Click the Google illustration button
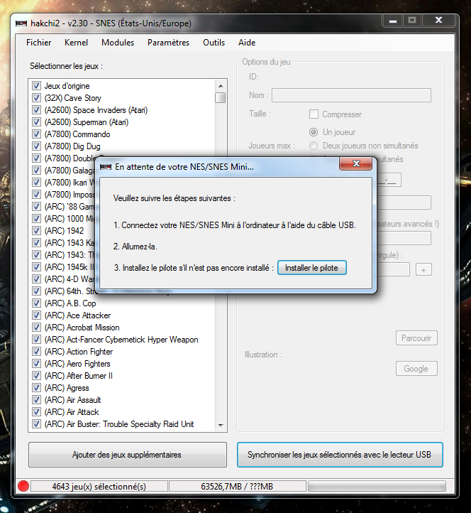This screenshot has width=471, height=513. 416,369
